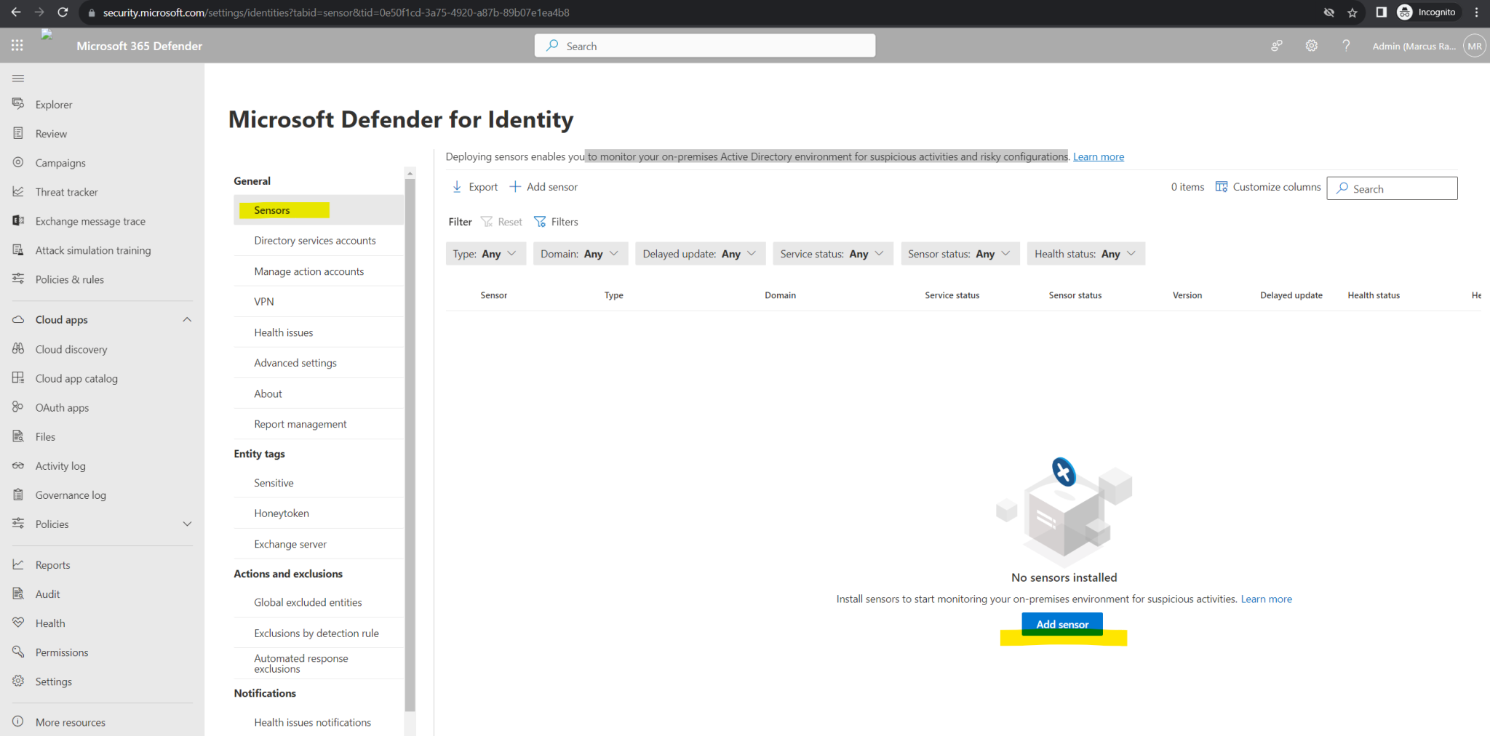Open Customize columns
This screenshot has height=736, width=1490.
click(1268, 187)
